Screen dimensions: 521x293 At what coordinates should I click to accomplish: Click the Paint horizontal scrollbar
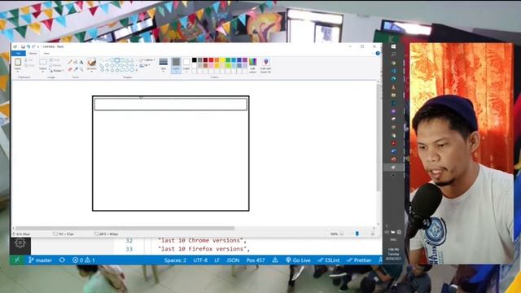tap(125, 228)
